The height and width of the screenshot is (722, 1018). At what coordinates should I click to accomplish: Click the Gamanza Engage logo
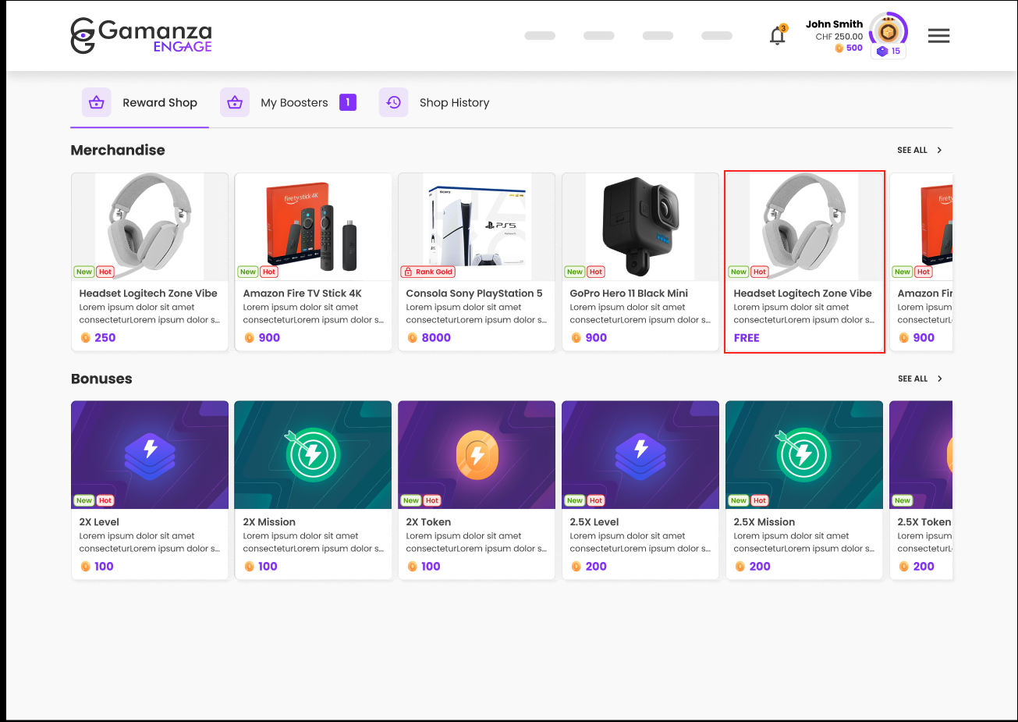click(141, 36)
